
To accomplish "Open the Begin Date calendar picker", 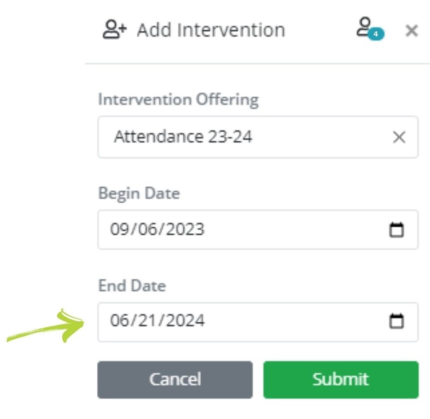I will (x=396, y=230).
